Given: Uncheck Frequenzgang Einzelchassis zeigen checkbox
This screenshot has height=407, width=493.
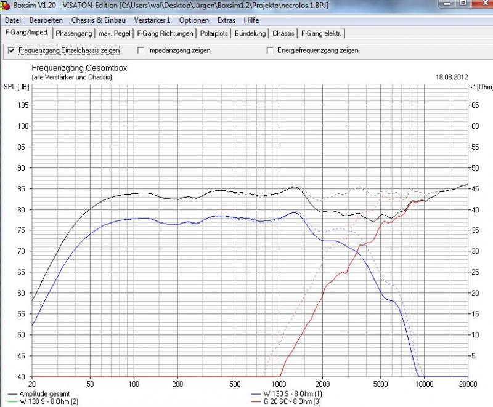Looking at the screenshot, I should 11,50.
